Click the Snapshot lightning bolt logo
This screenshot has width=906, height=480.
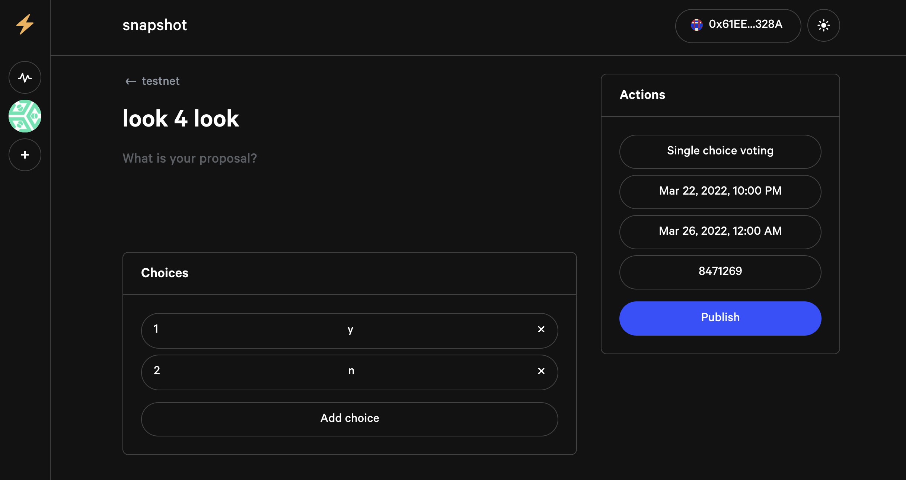tap(25, 25)
